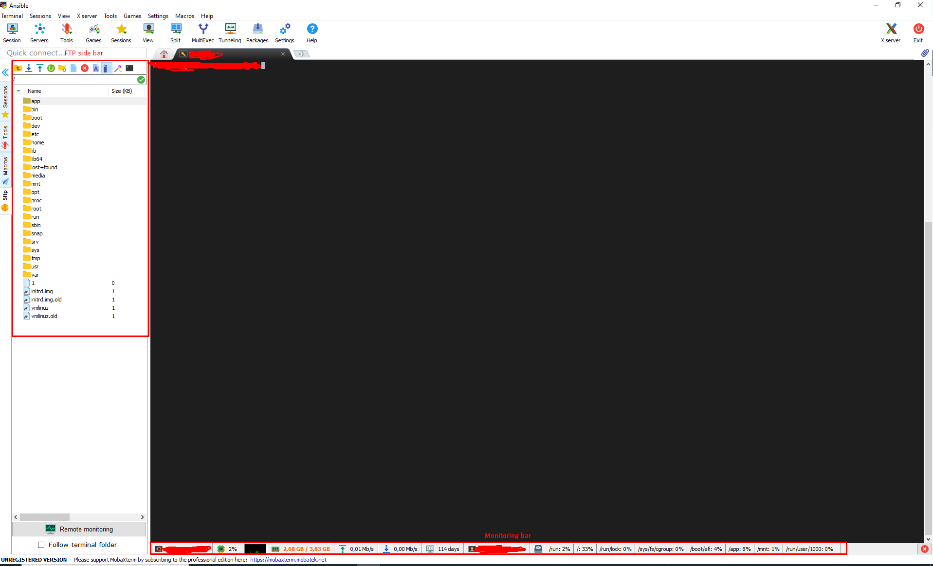The width and height of the screenshot is (933, 566).
Task: Sort files using the Name column arrow
Action: (18, 91)
